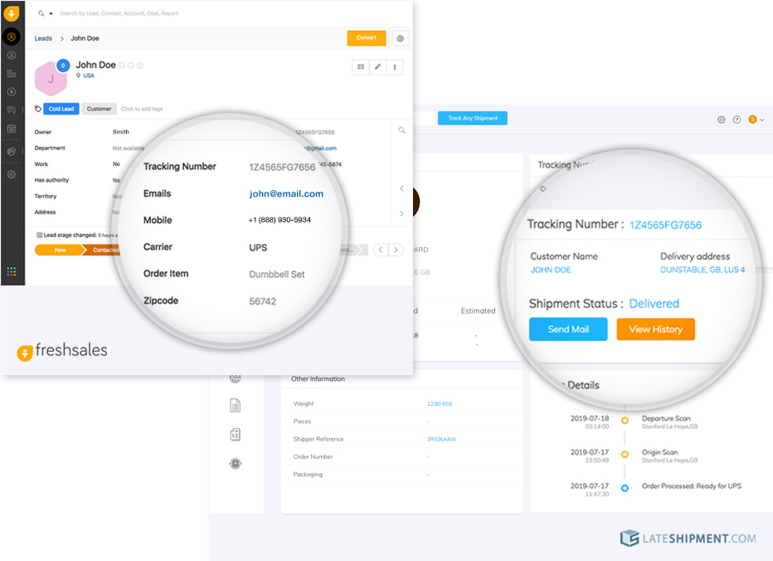Viewport: 773px width, 561px height.
Task: Focus the Search by Lead, Contact field
Action: coord(119,13)
